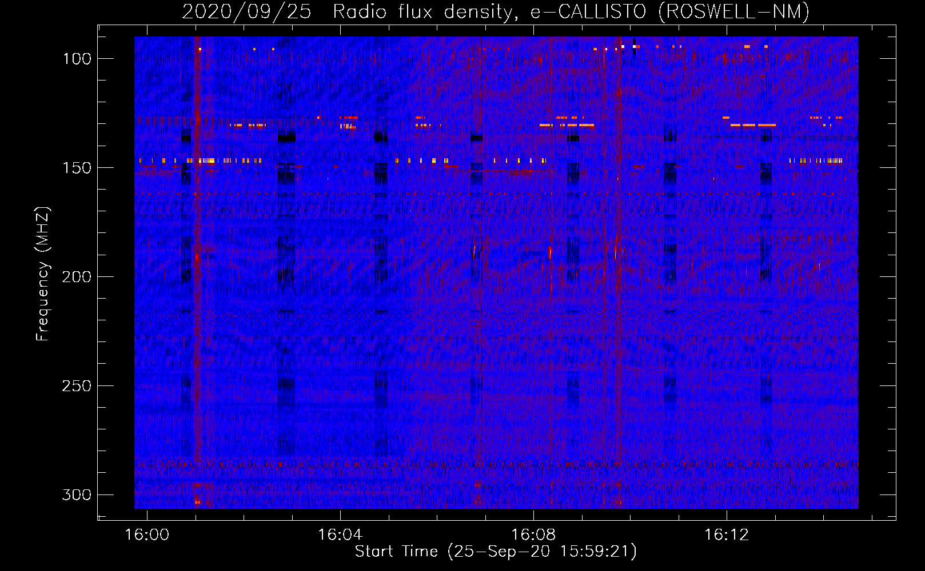Click the 'Frequency (MHZ)' axis label
The image size is (925, 571).
pyautogui.click(x=43, y=274)
